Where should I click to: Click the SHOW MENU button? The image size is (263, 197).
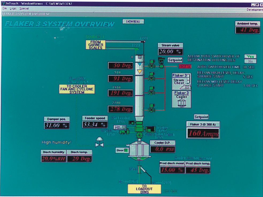pyautogui.click(x=133, y=22)
